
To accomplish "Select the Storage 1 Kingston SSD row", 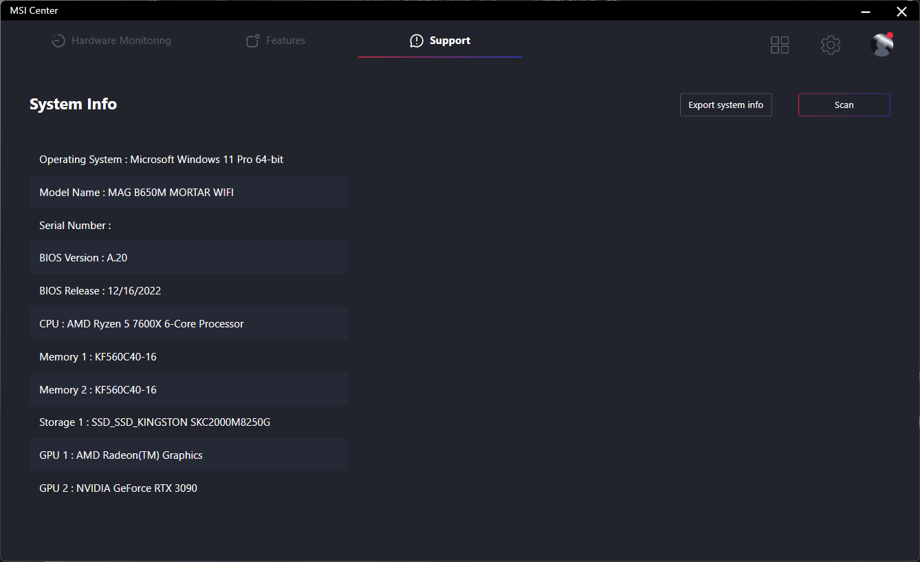I will (189, 422).
